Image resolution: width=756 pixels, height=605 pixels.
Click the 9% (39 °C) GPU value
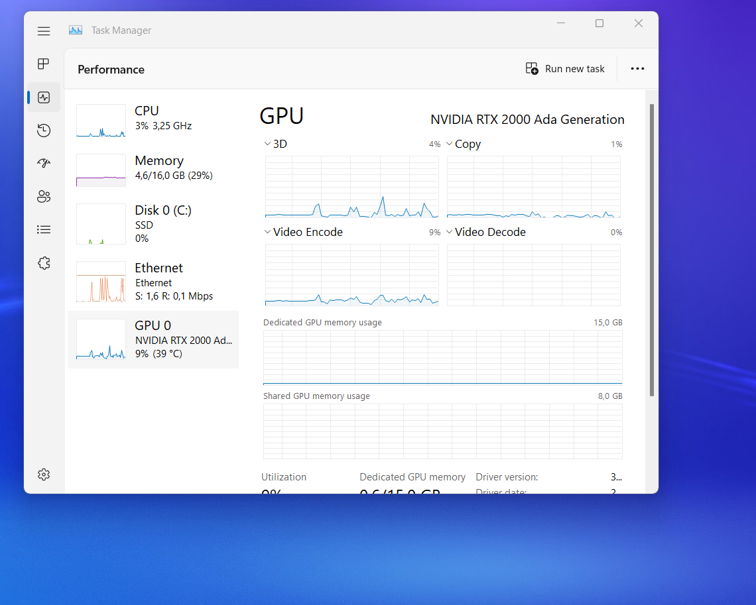(x=158, y=354)
